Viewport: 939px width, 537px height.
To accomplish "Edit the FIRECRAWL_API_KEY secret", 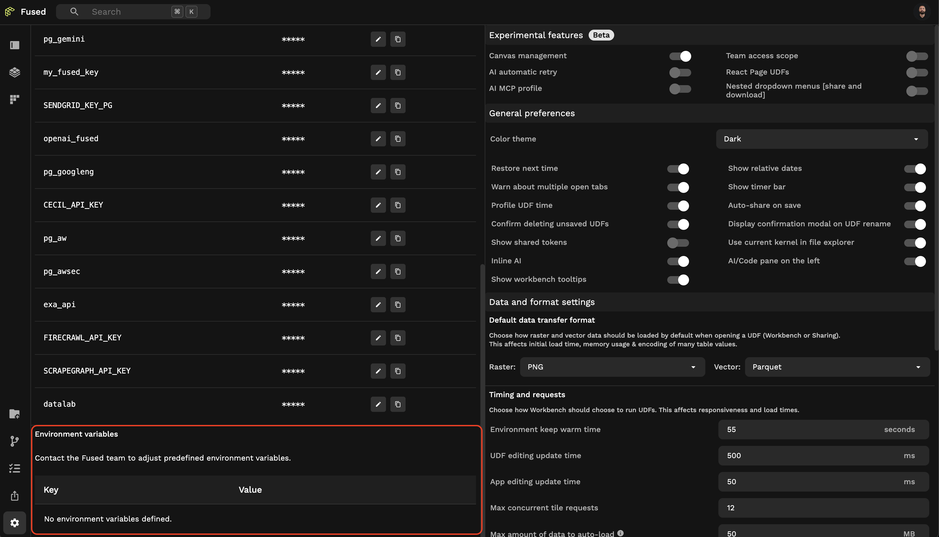I will pyautogui.click(x=378, y=338).
